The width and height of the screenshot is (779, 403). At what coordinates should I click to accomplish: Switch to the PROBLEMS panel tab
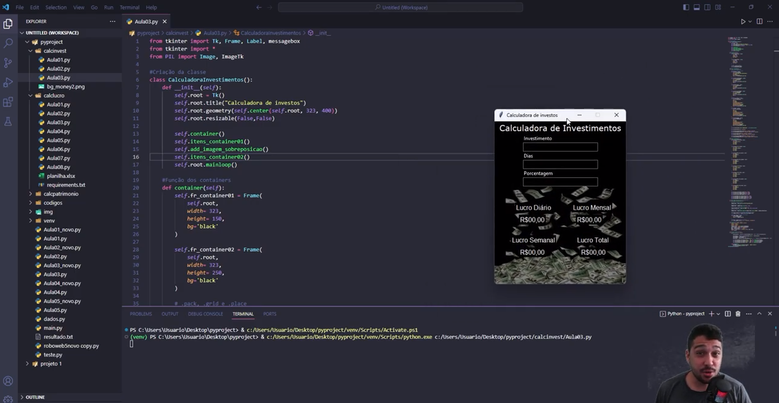pos(141,314)
